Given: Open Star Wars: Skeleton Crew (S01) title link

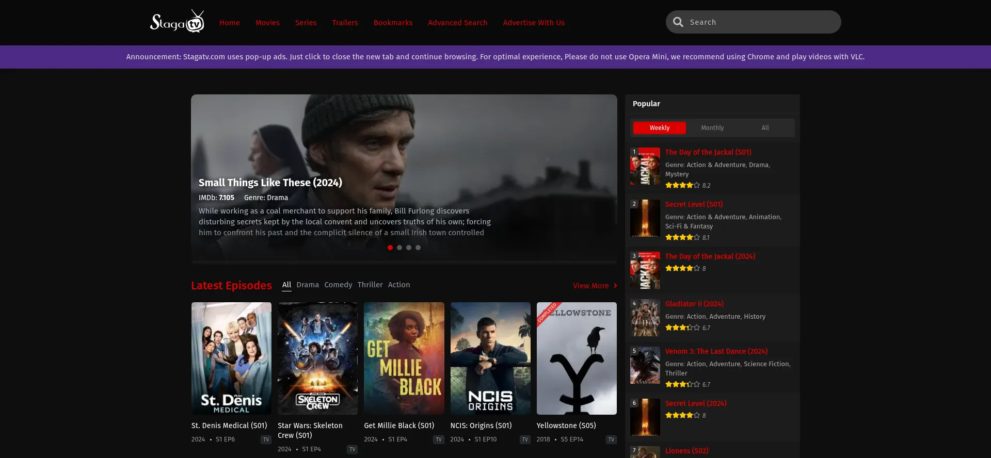Looking at the screenshot, I should [x=310, y=430].
